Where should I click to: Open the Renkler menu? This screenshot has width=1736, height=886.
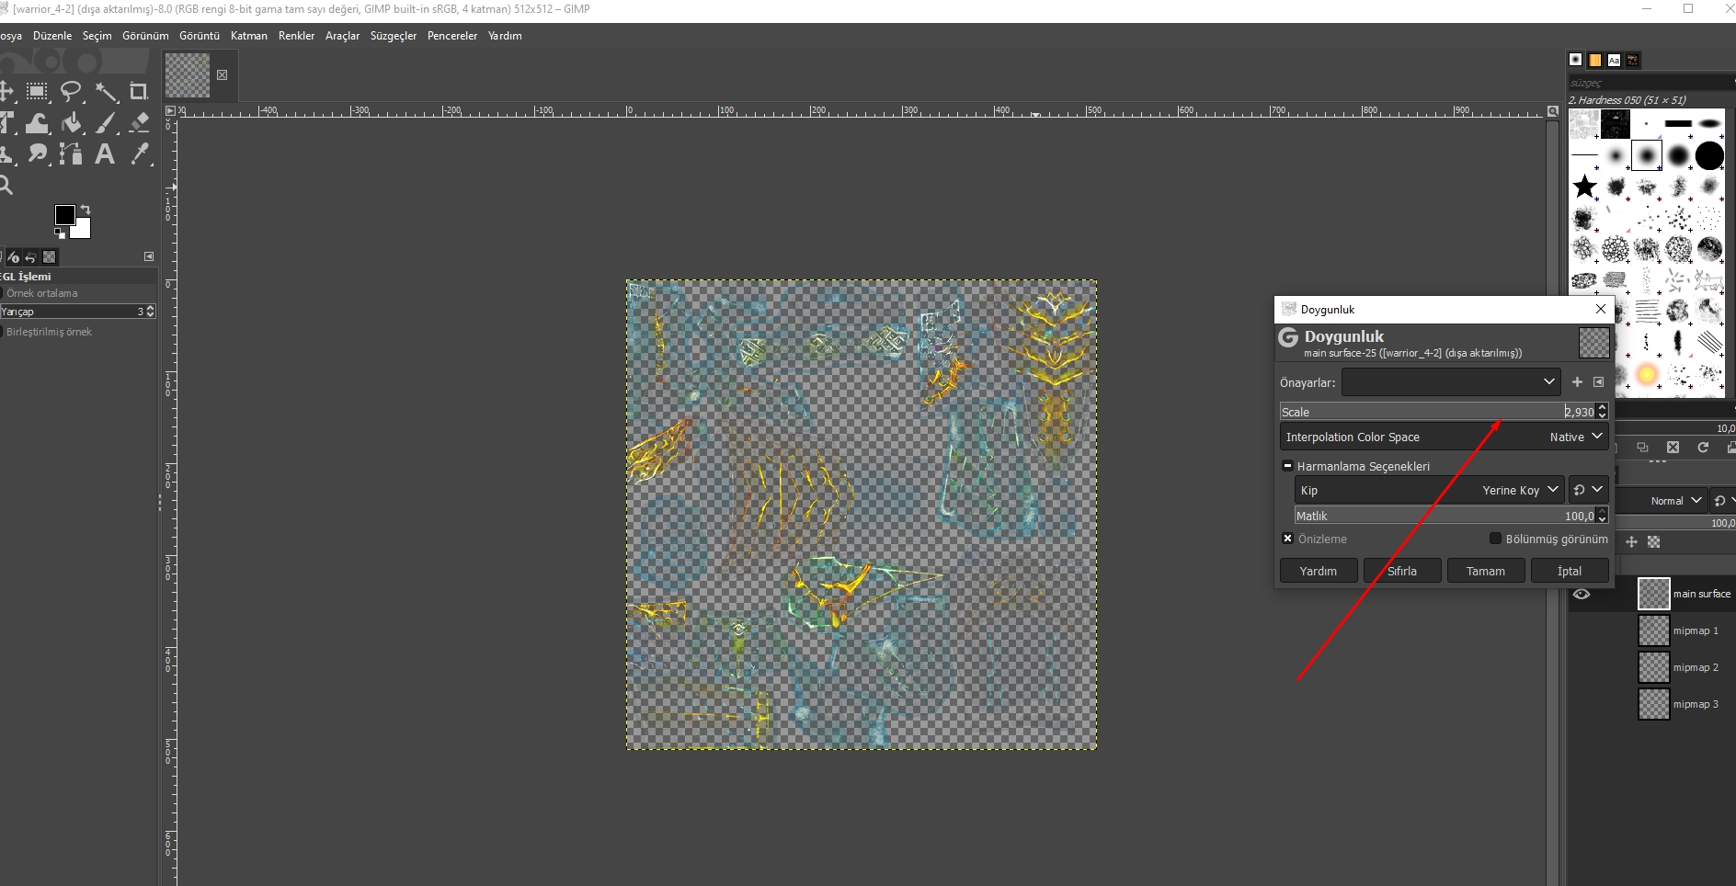tap(296, 36)
